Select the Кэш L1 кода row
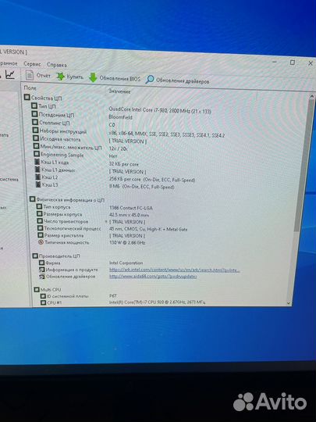The image size is (316, 422). [x=51, y=163]
